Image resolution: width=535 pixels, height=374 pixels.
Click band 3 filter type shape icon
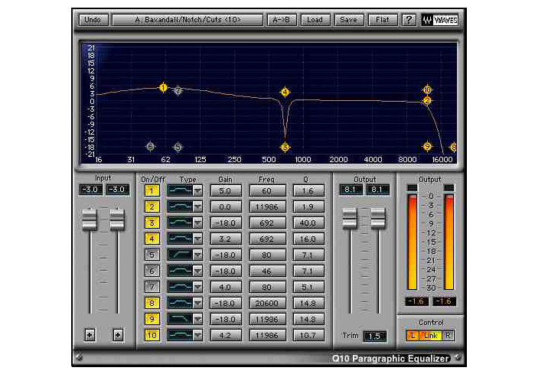click(180, 223)
